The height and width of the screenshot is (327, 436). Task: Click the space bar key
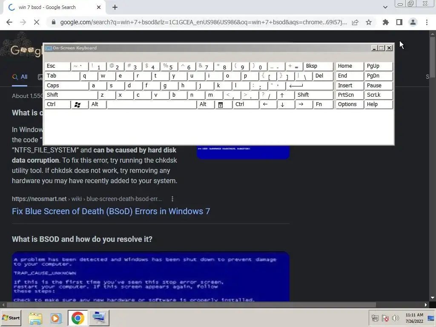click(152, 105)
